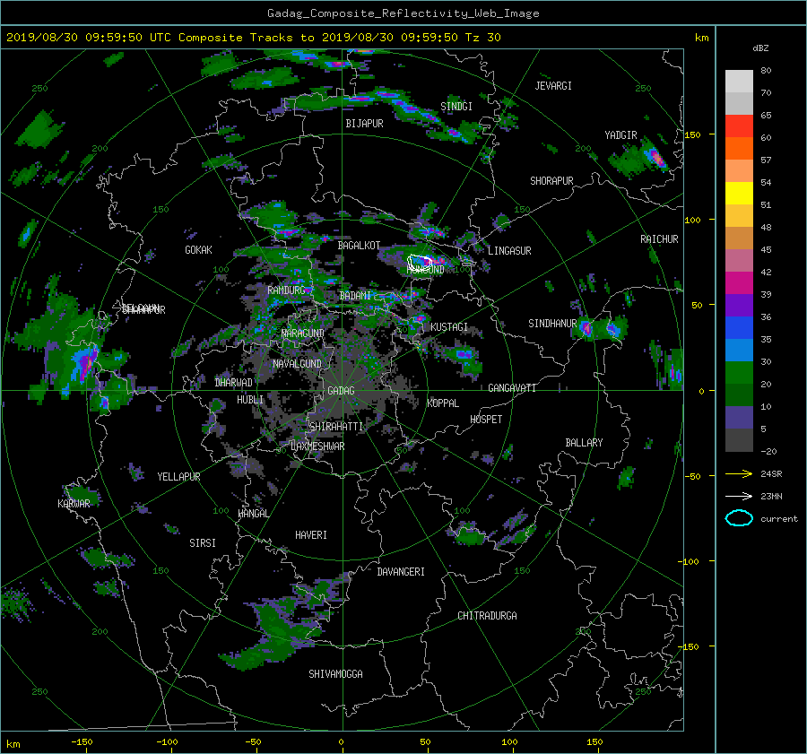This screenshot has height=754, width=807.
Task: Click the km unit label at top right
Action: tap(701, 38)
